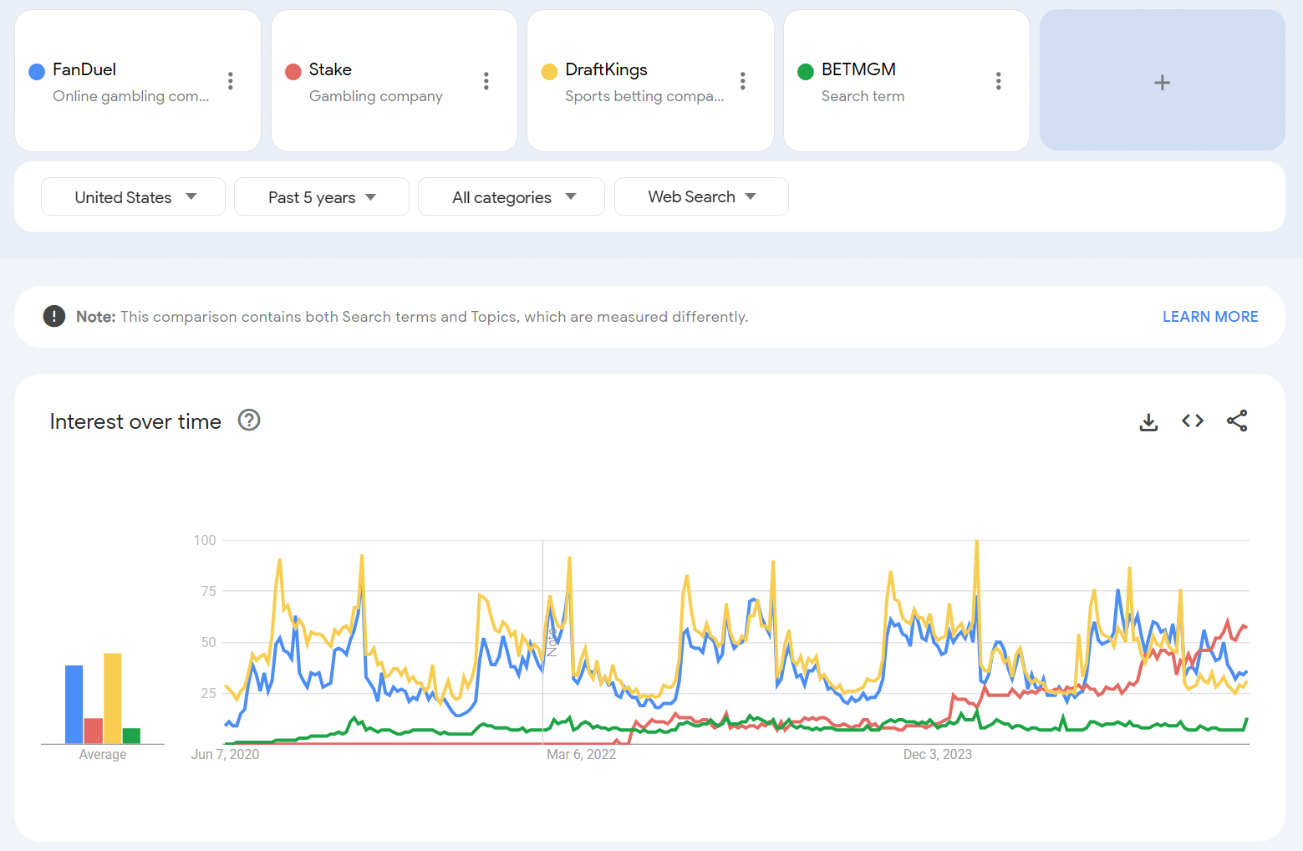This screenshot has width=1303, height=851.
Task: Open the United States region dropdown
Action: (x=133, y=196)
